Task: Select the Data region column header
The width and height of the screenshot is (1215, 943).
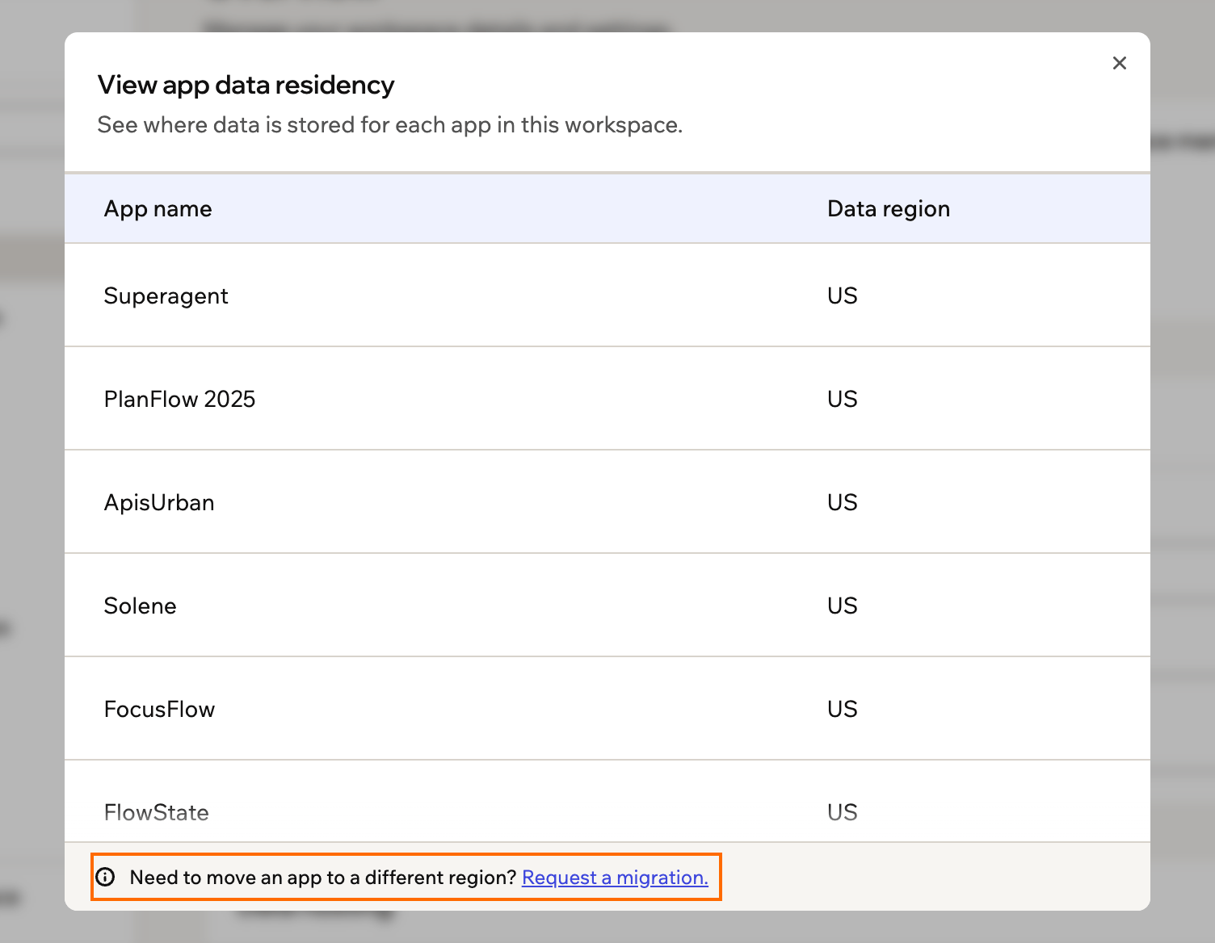Action: 889,209
